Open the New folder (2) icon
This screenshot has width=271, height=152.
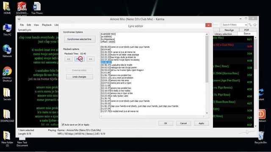click(7, 139)
